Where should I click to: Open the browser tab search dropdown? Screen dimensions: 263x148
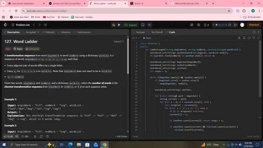click(x=3, y=3)
